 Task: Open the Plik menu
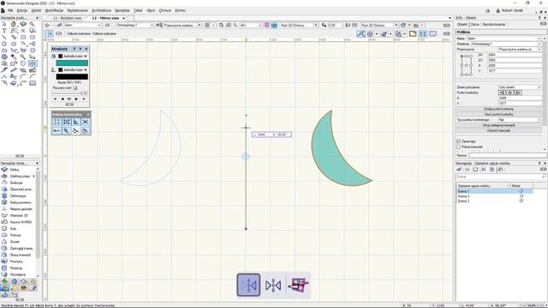[x=10, y=10]
